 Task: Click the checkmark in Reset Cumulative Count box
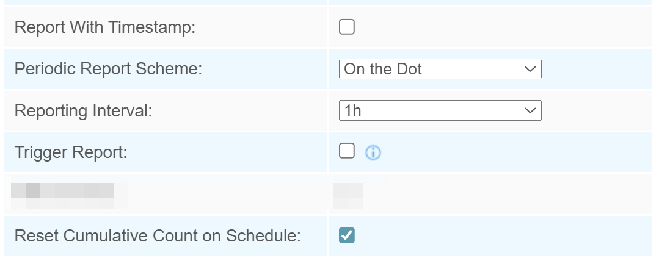[x=347, y=235]
